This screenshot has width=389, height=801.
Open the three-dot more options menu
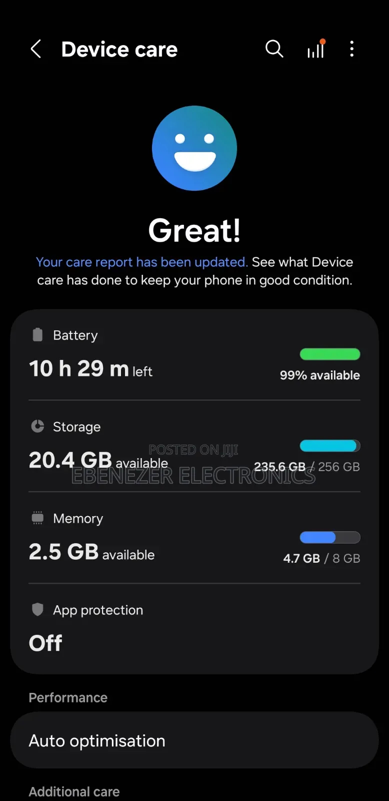tap(352, 49)
